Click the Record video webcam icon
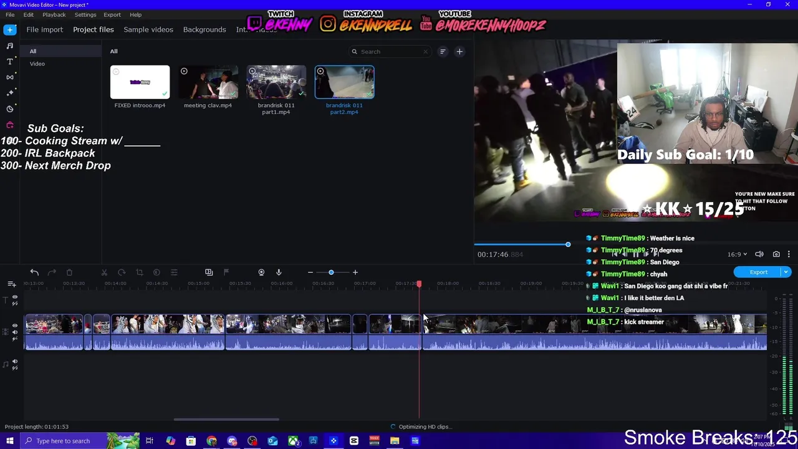 [261, 272]
